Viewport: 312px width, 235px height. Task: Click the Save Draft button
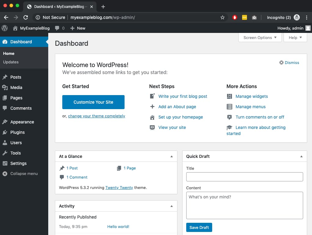pos(199,227)
